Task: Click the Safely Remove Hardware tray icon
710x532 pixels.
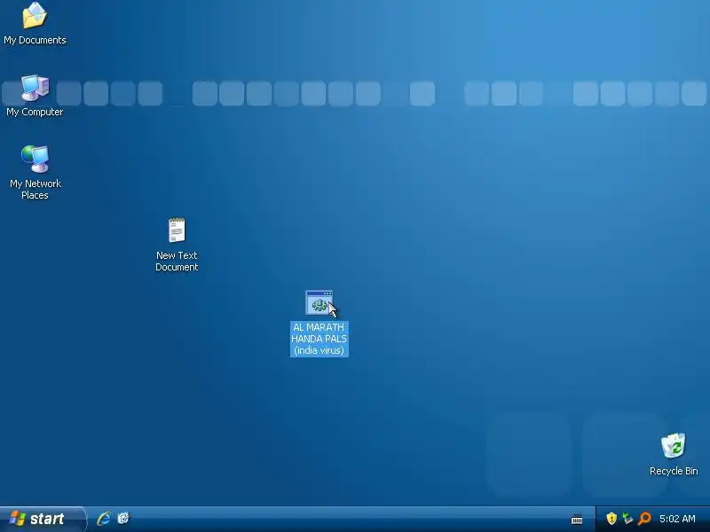Action: 627,519
